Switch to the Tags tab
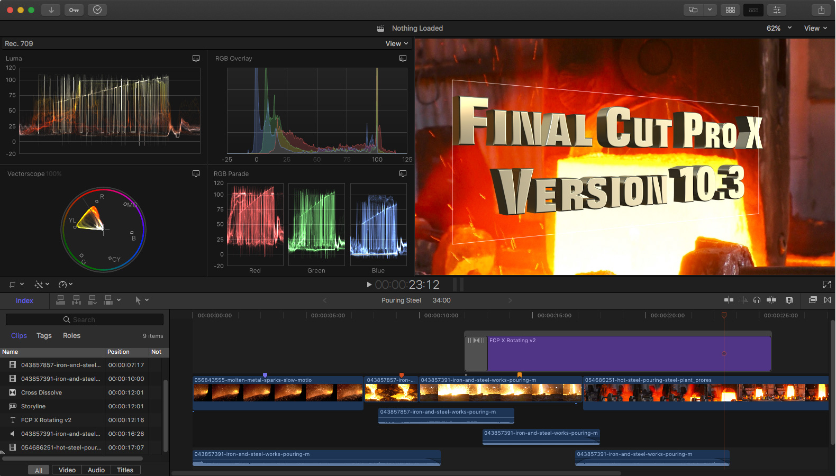This screenshot has width=836, height=476. [x=44, y=335]
